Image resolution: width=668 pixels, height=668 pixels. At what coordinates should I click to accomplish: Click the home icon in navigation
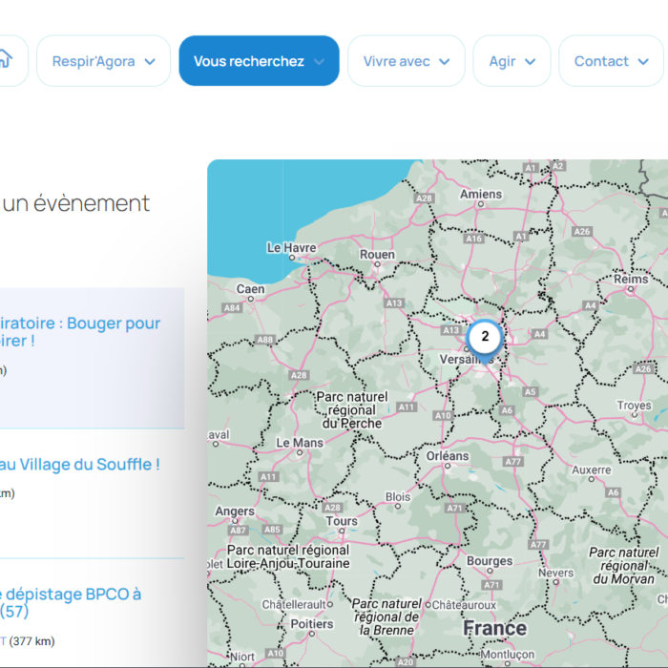click(x=6, y=59)
